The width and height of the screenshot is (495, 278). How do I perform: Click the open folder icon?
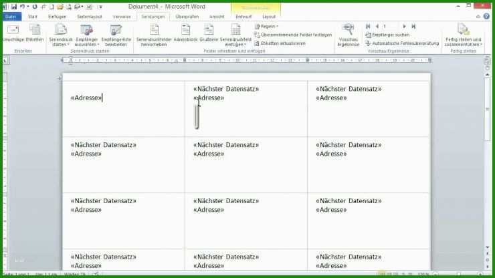(60, 6)
